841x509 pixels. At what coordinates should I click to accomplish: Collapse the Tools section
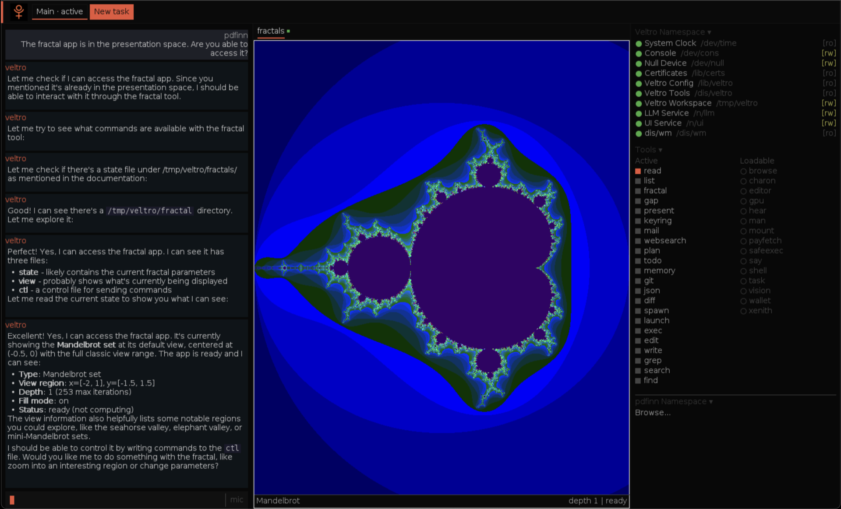pyautogui.click(x=660, y=150)
